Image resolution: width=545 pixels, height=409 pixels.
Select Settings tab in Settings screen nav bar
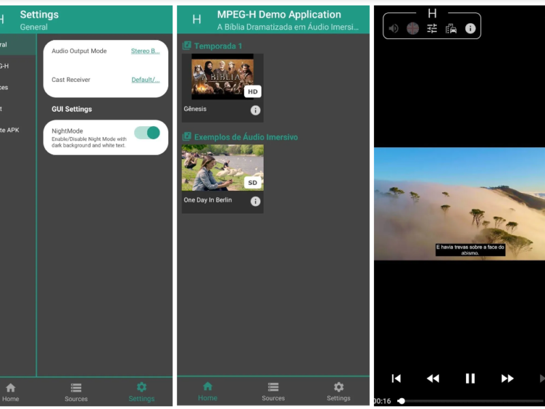[x=142, y=392]
